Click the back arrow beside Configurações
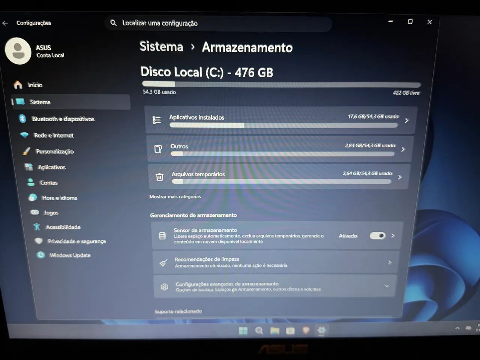The image size is (480, 360). [5, 23]
